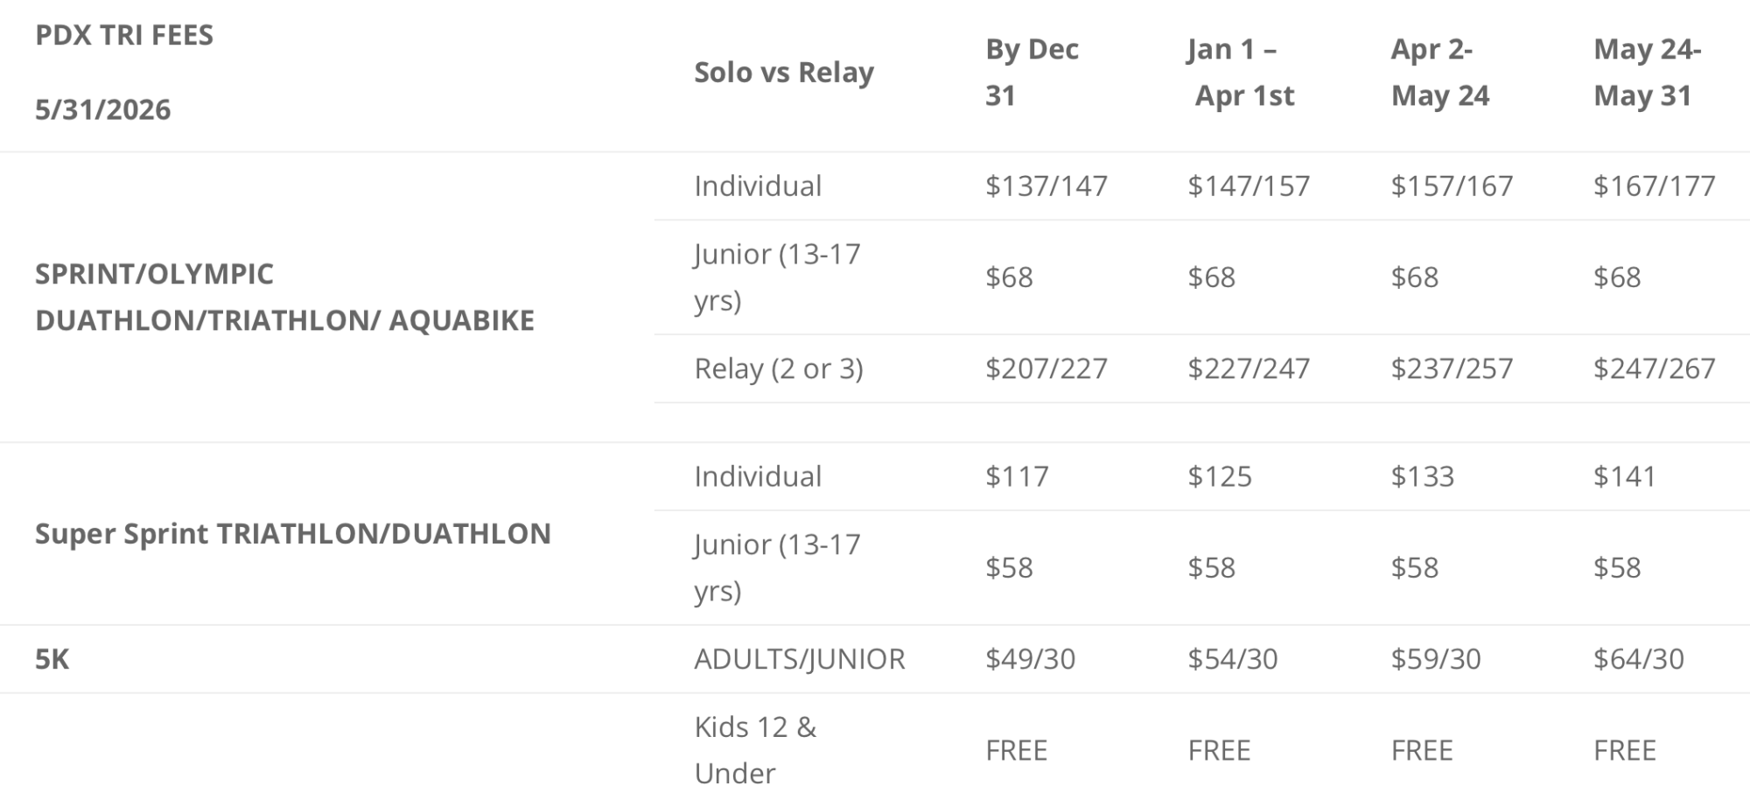The width and height of the screenshot is (1750, 800).
Task: Click the $49/30 5K fee
Action: coord(1030,658)
